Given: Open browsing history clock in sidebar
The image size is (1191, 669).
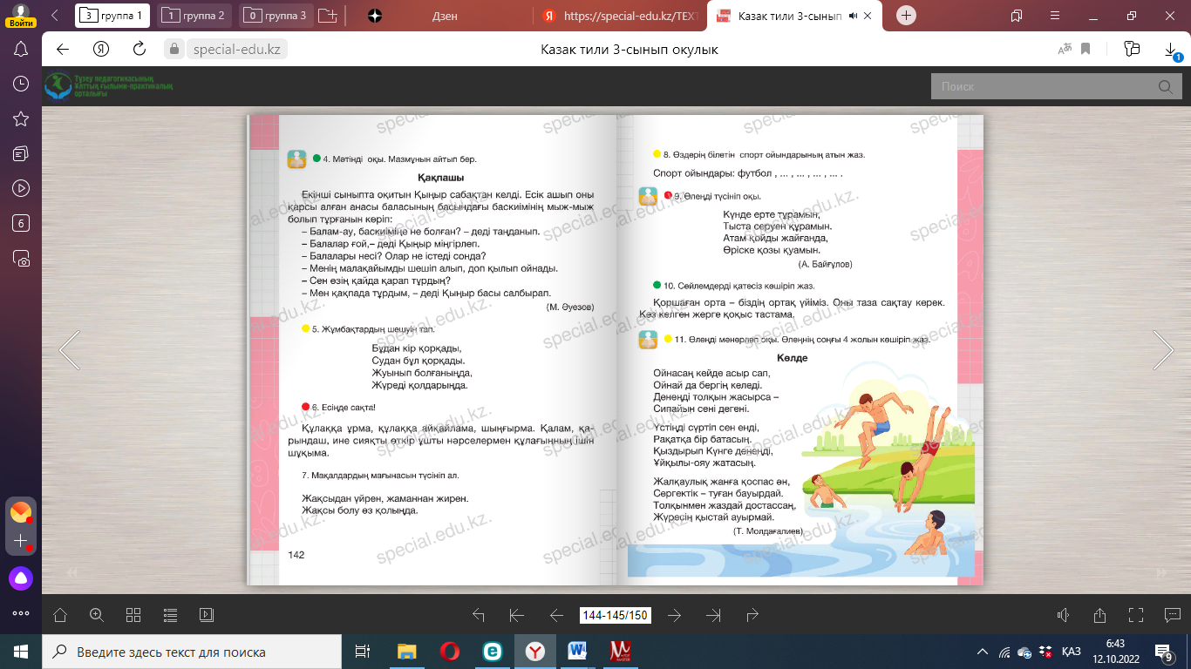Looking at the screenshot, I should 22,84.
